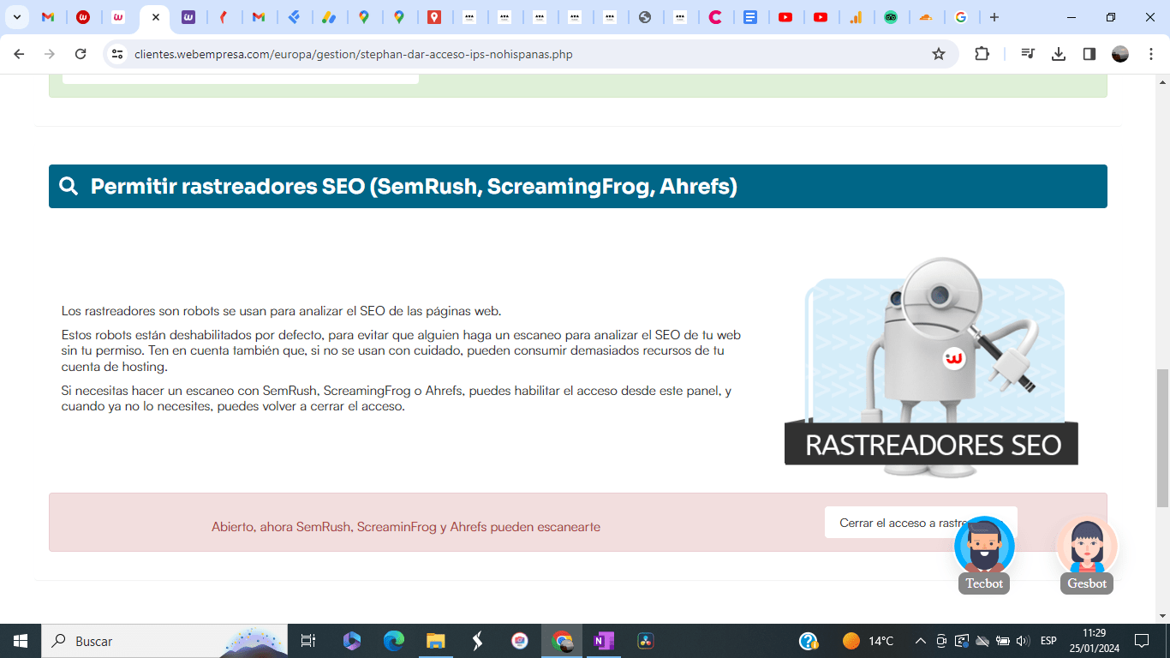The height and width of the screenshot is (658, 1170).
Task: Switch to the pink Webempresa tab
Action: 118,17
